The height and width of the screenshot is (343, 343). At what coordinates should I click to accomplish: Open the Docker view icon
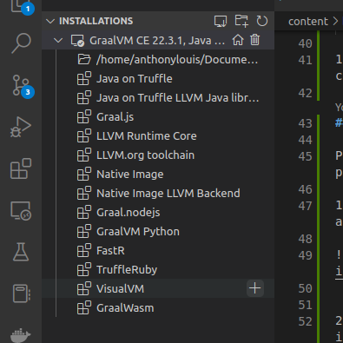pyautogui.click(x=20, y=336)
